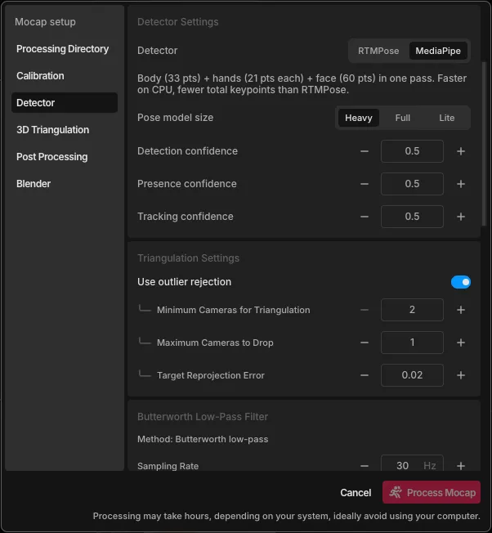Screen dimensions: 492x533
Task: Click the Presence confidence value field
Action: pyautogui.click(x=412, y=184)
